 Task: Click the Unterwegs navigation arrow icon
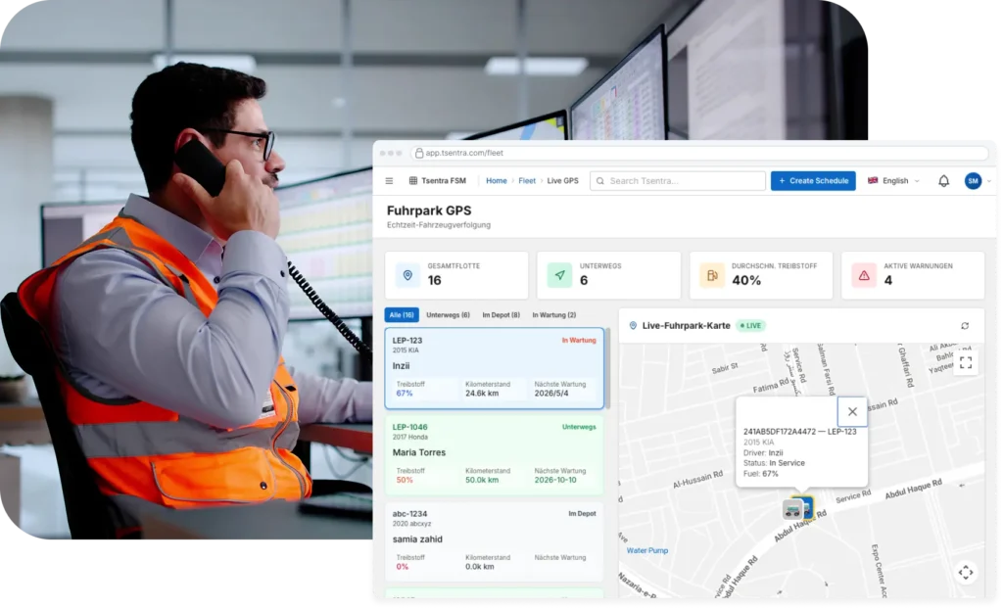[559, 276]
